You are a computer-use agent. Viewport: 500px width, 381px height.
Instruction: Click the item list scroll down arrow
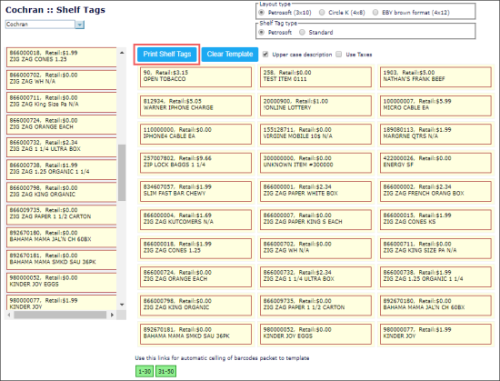pos(122,305)
